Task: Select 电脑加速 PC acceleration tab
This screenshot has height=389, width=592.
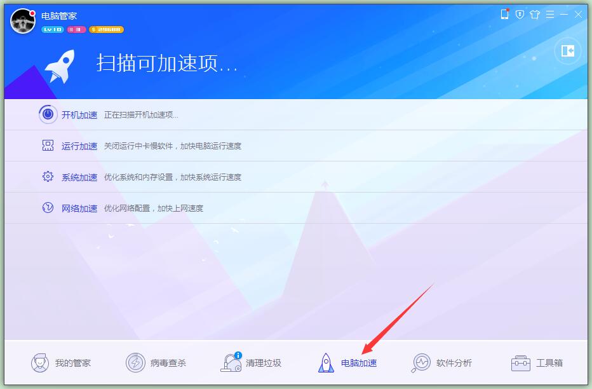Action: [x=347, y=363]
